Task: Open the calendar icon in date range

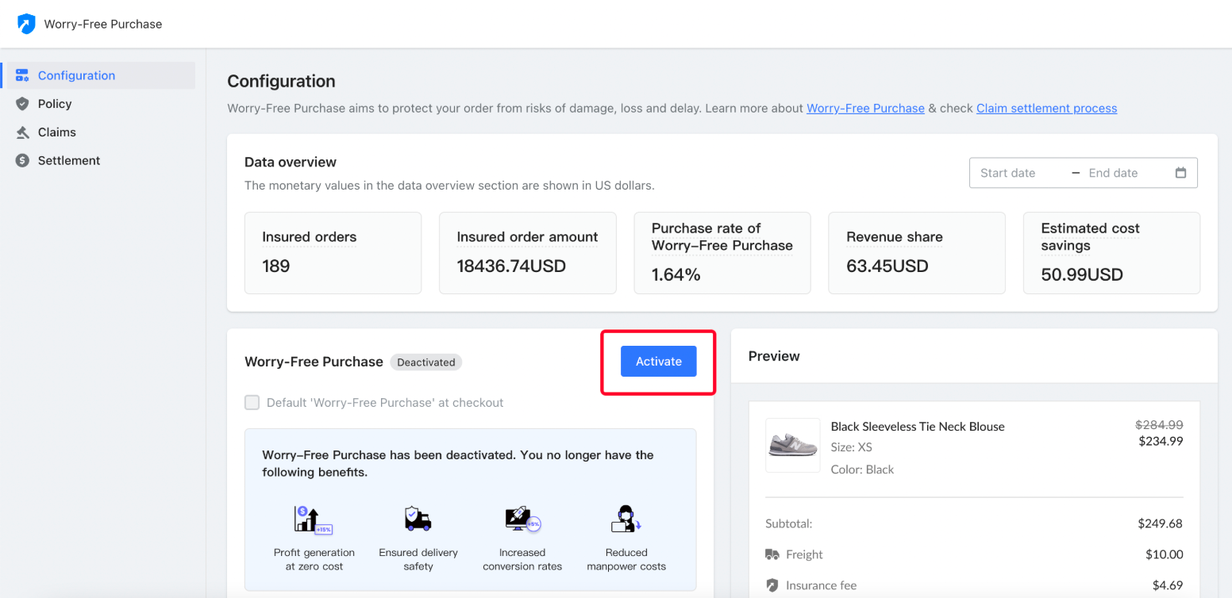Action: tap(1180, 173)
